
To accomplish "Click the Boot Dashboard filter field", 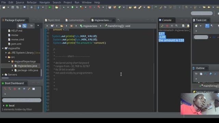I will pyautogui.click(x=22, y=100).
